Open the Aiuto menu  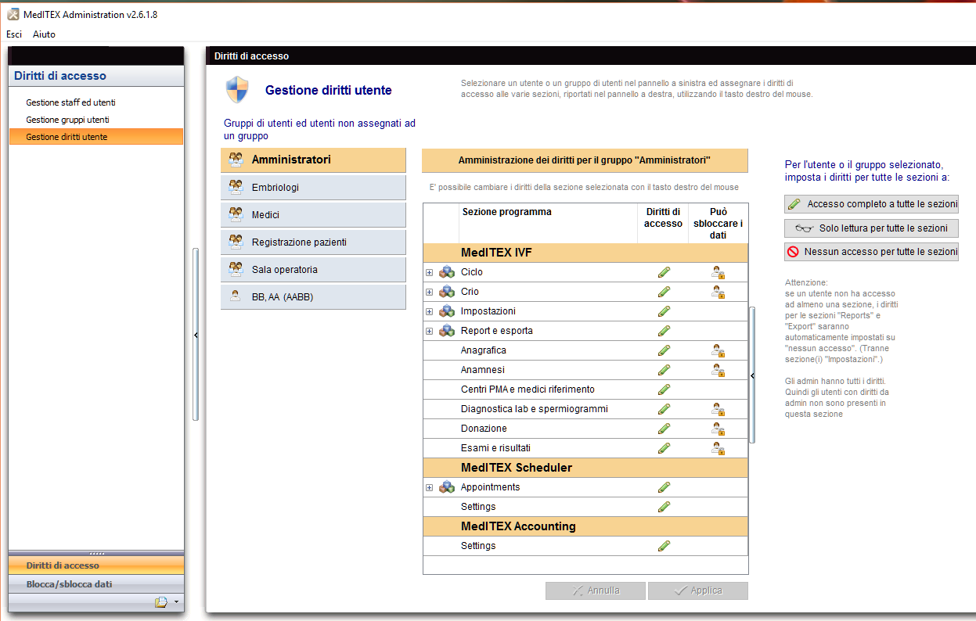(x=44, y=34)
